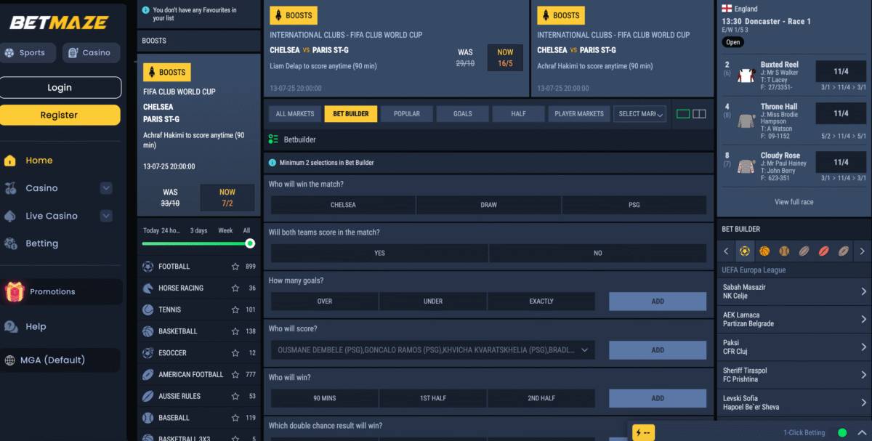The image size is (872, 441).
Task: Open the Who will score player dropdown
Action: point(433,350)
